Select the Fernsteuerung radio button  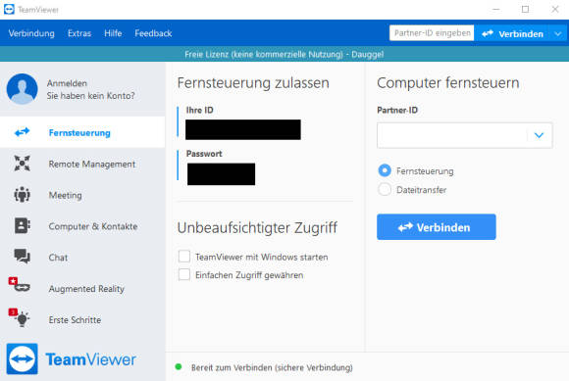tap(385, 170)
